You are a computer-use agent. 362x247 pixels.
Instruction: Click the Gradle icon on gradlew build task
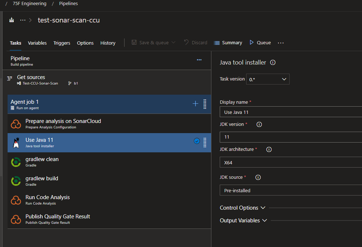[16, 181]
